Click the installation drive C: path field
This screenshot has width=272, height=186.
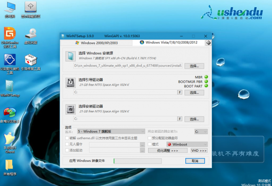[125, 119]
